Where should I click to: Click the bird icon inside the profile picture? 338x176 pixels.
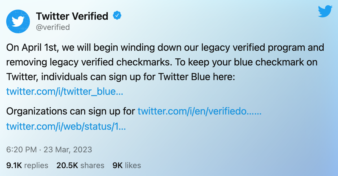[18, 21]
